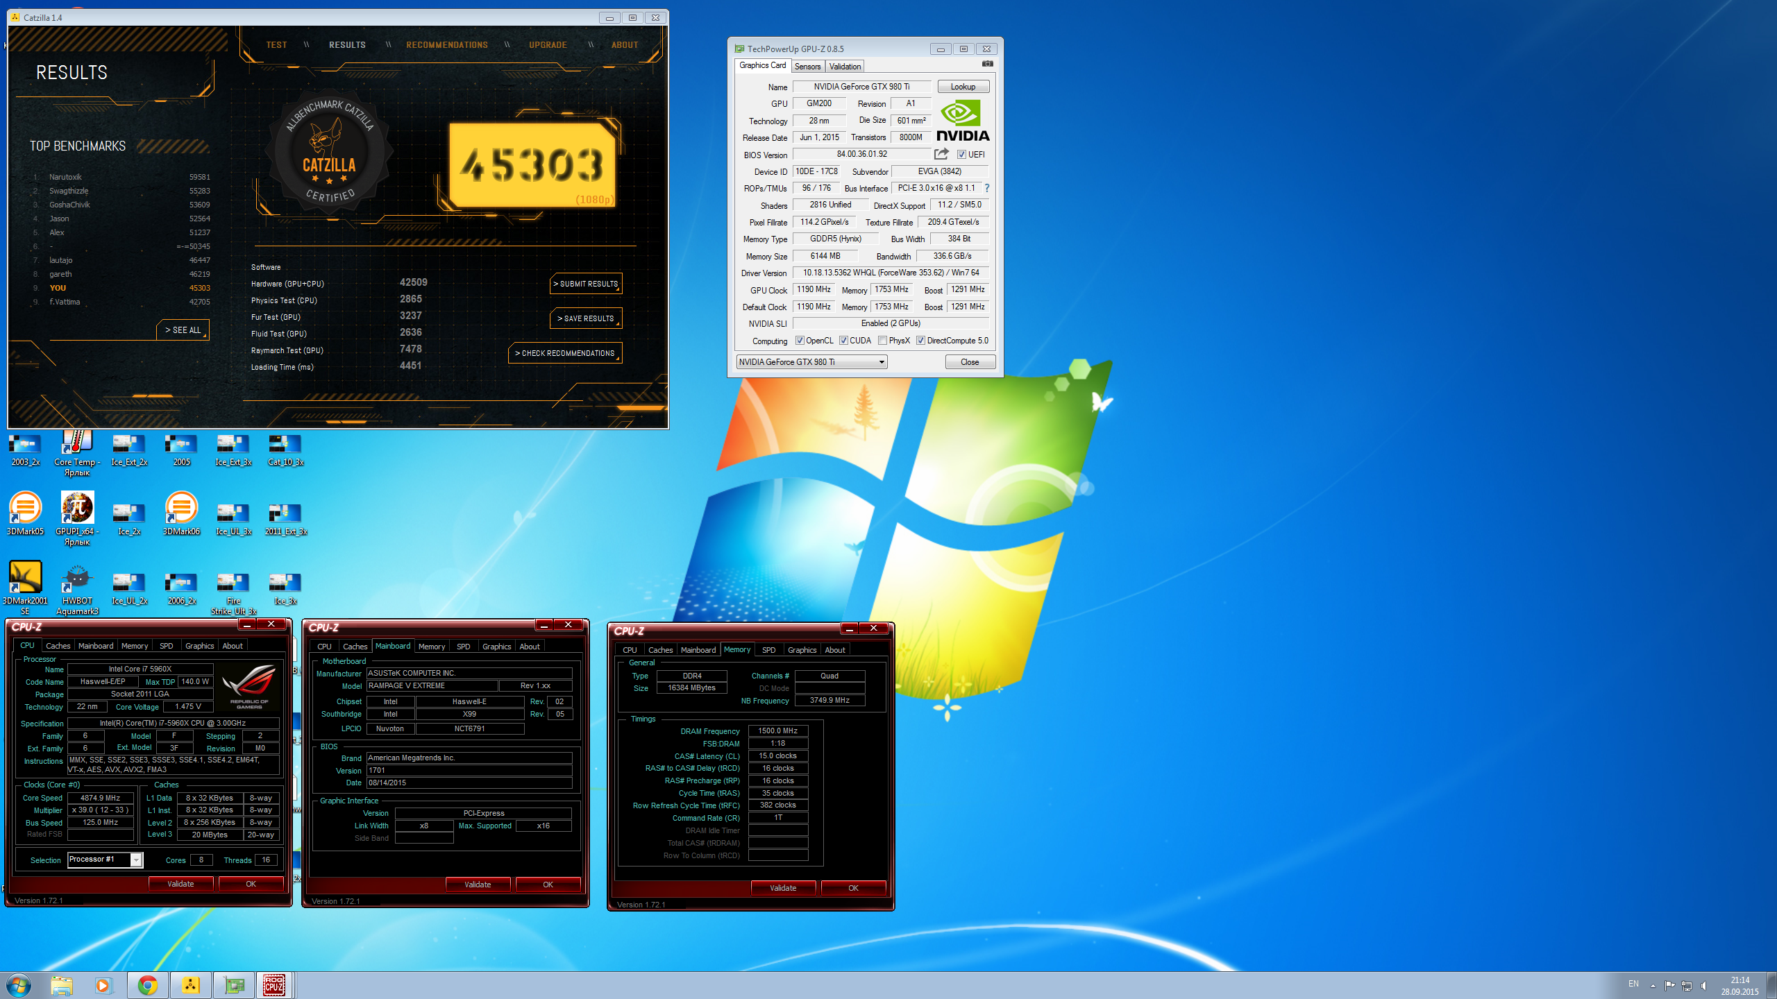This screenshot has width=1777, height=999.
Task: Open the 2006_2x desktop icon
Action: click(x=181, y=588)
